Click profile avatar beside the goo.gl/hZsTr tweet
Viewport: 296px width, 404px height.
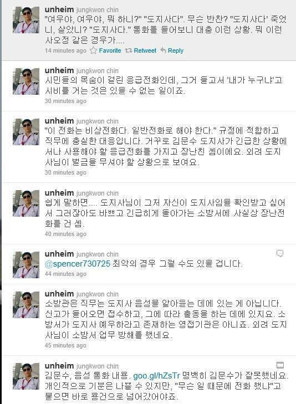26,376
